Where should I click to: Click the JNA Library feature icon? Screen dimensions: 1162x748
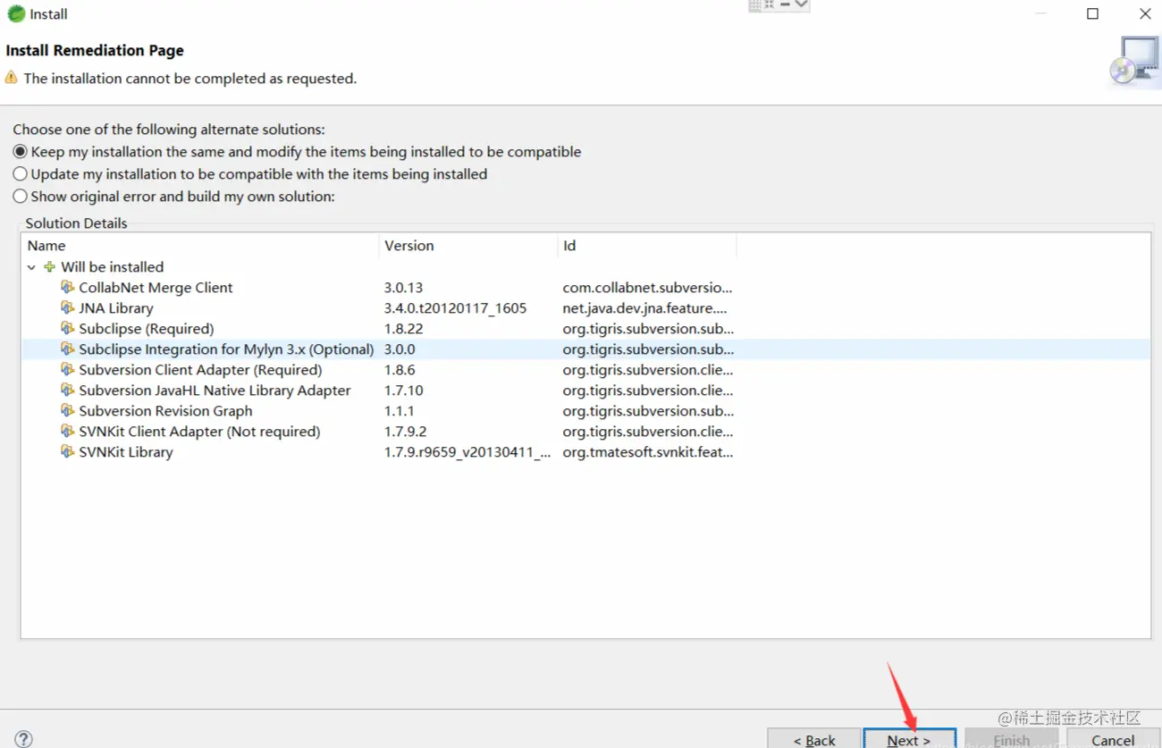point(67,307)
